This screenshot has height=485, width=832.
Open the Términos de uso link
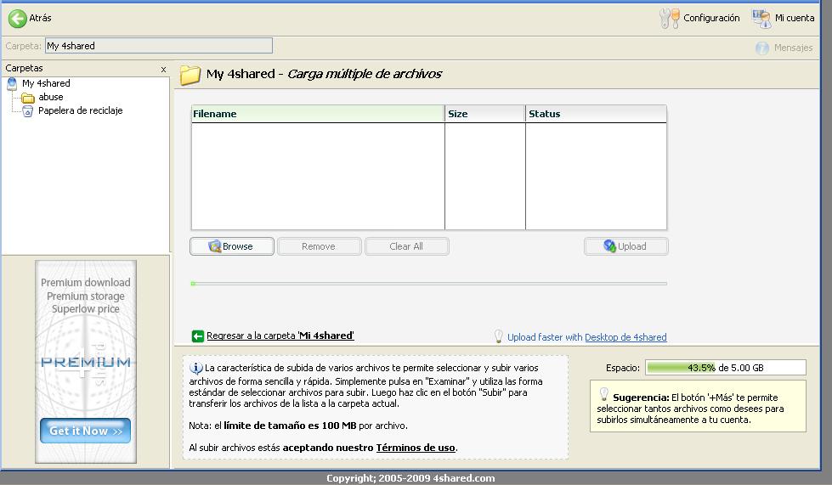pos(416,448)
